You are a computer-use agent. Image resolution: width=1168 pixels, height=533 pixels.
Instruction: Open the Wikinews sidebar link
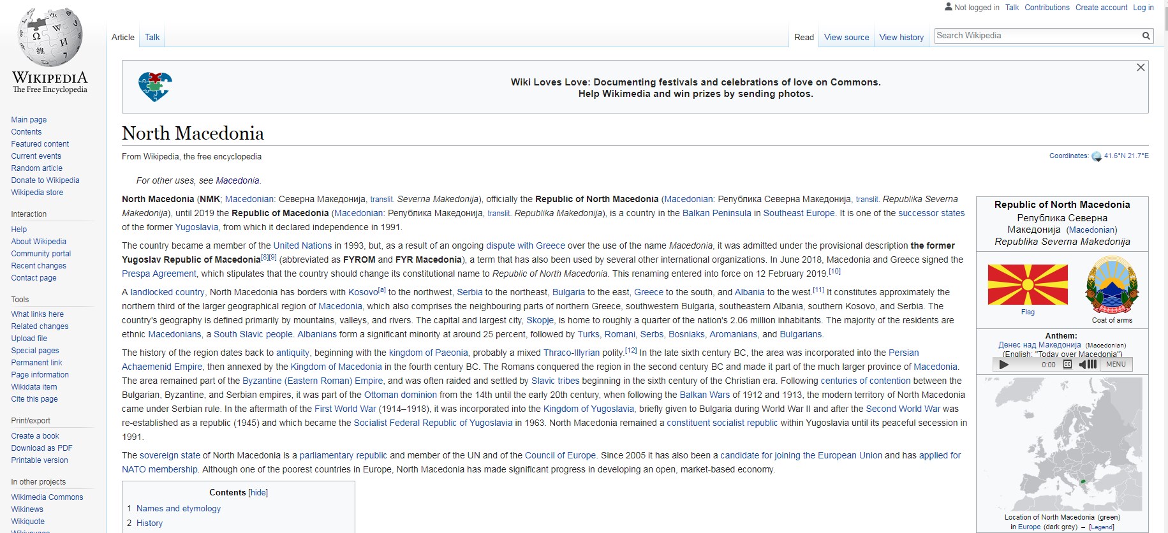coord(27,509)
